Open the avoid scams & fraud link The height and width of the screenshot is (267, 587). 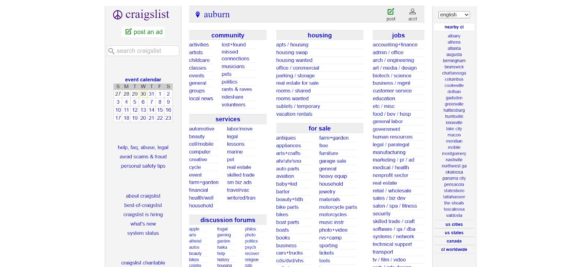point(143,157)
